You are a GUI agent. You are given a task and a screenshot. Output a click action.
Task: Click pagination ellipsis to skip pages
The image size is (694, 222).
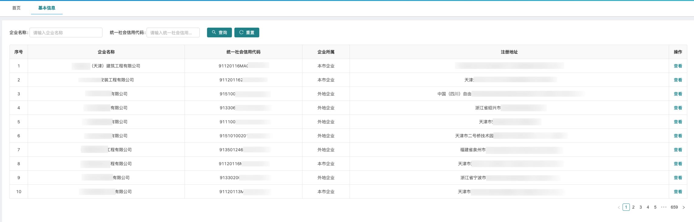[664, 207]
